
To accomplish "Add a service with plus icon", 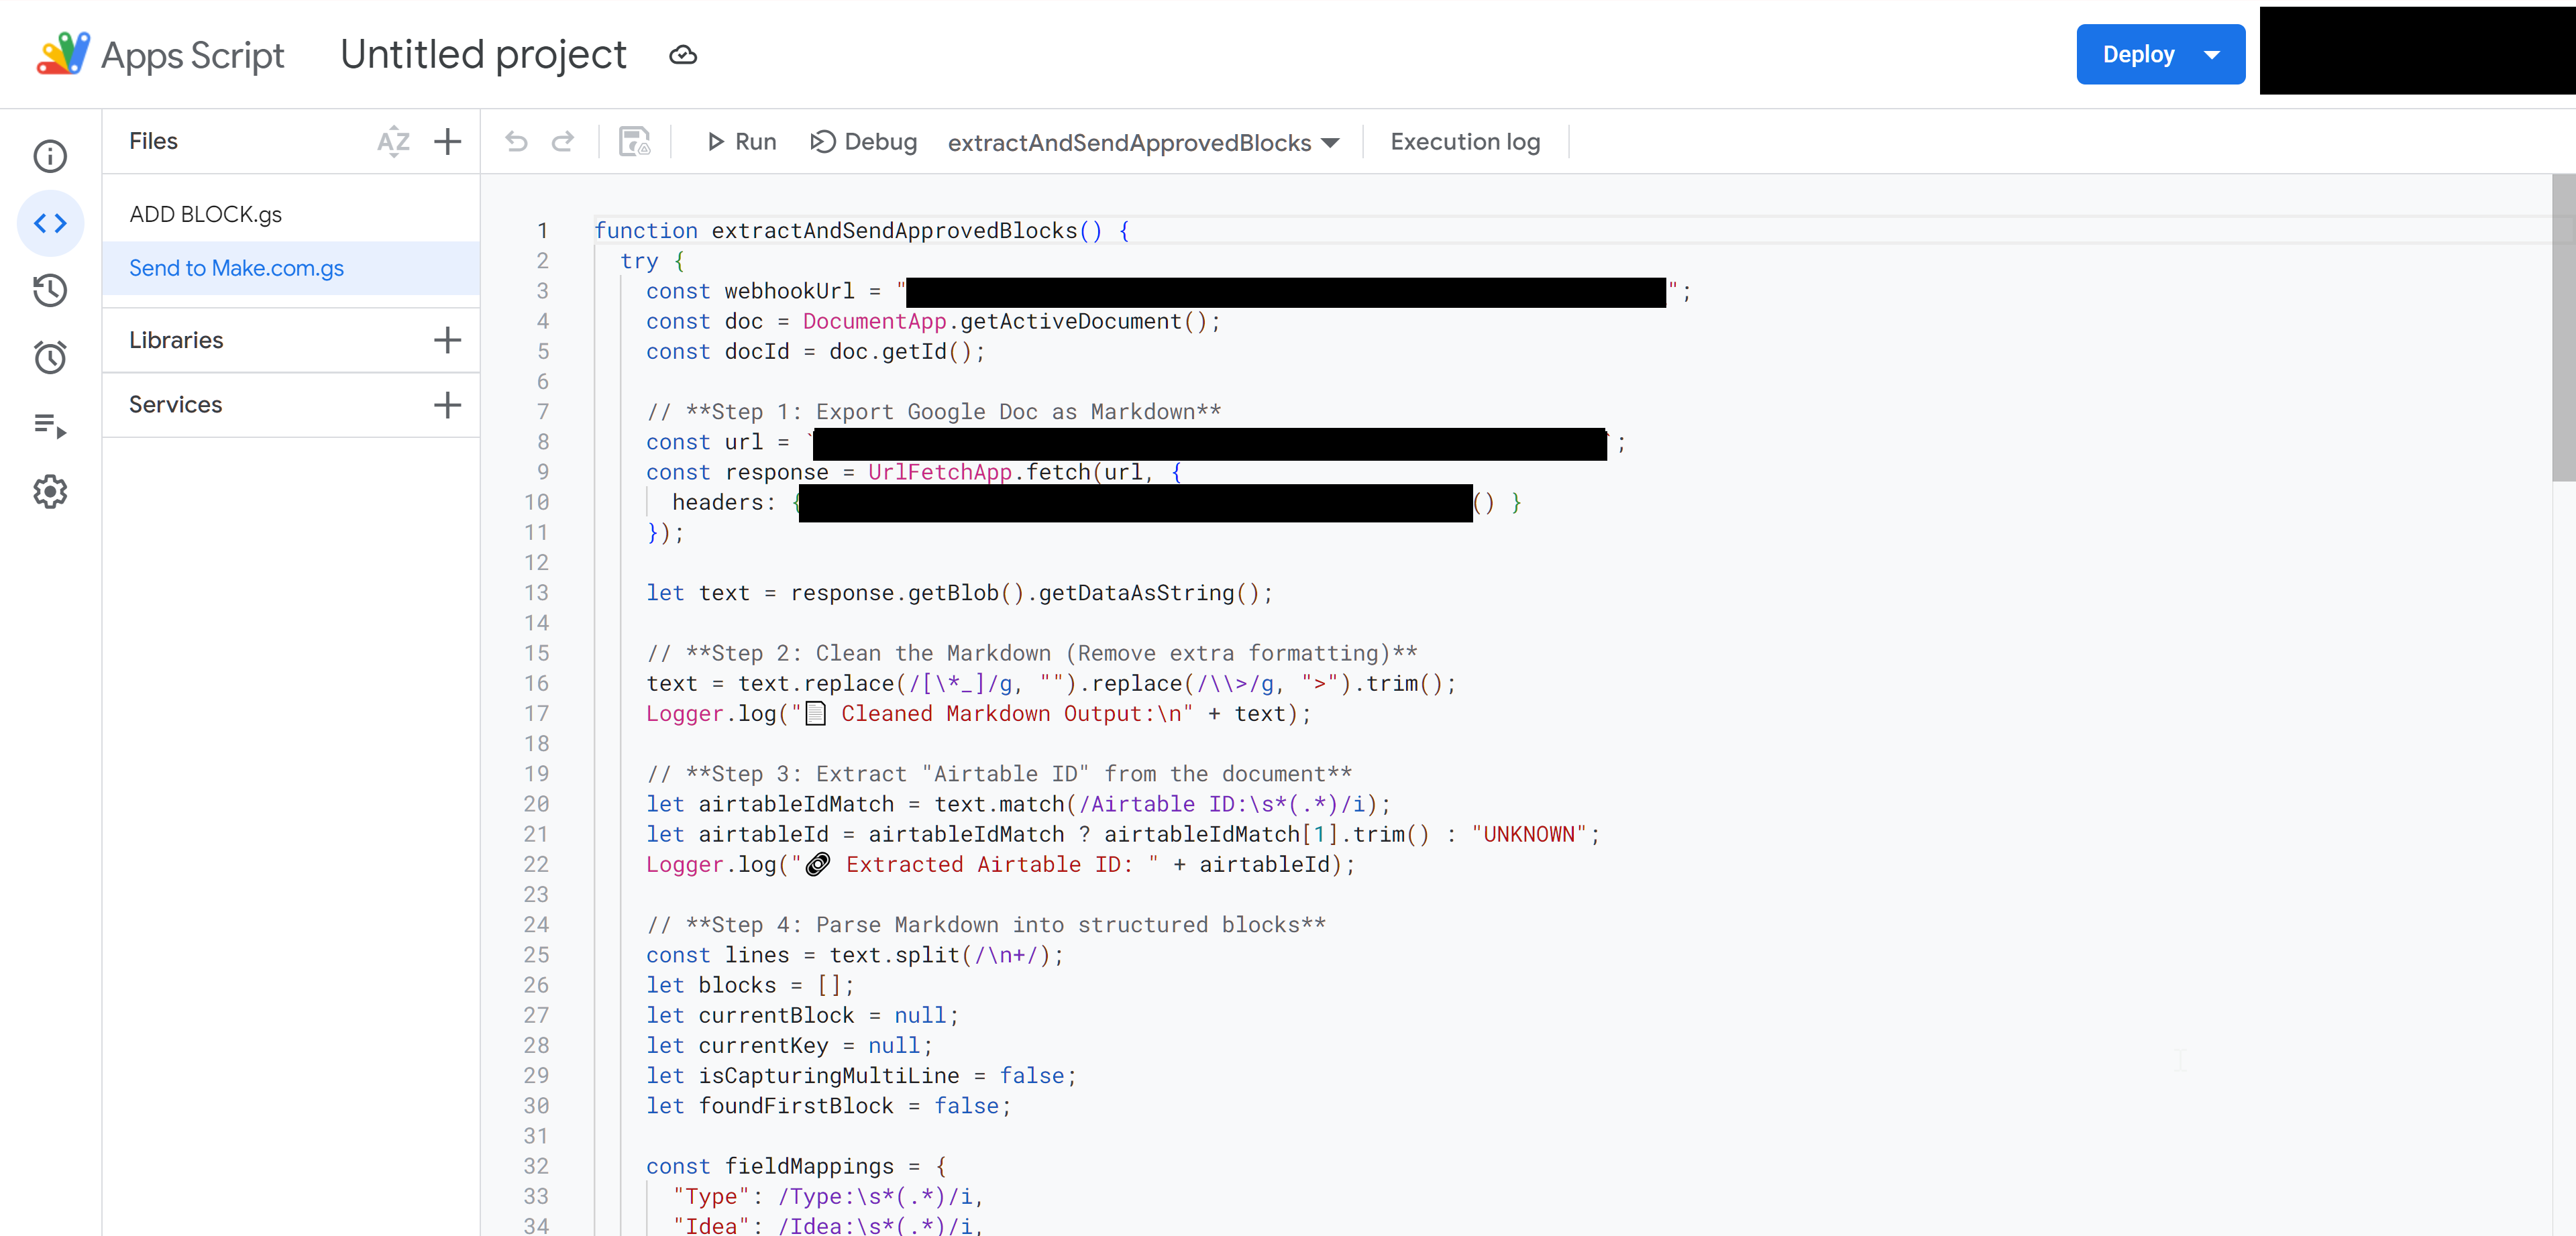I will [447, 405].
